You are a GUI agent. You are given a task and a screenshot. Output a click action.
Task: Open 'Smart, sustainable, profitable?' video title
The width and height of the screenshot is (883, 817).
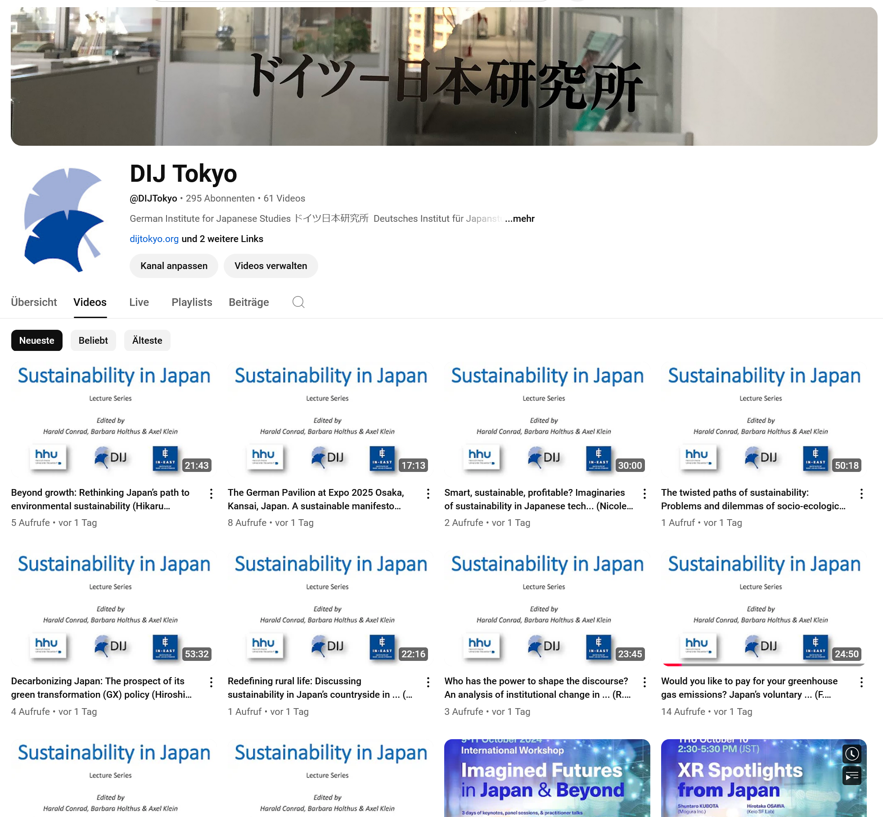(x=539, y=499)
